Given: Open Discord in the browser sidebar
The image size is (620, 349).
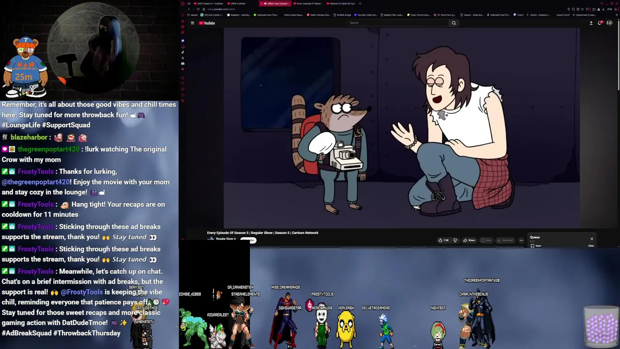Looking at the screenshot, I should pos(183,63).
